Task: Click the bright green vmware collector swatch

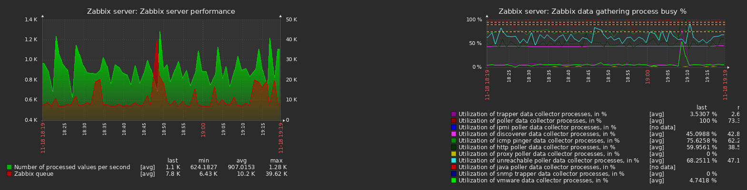Action: point(453,181)
